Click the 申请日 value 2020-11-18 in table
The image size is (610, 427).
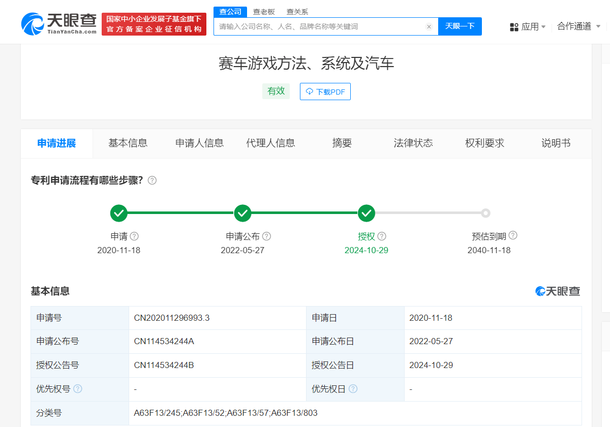[431, 318]
